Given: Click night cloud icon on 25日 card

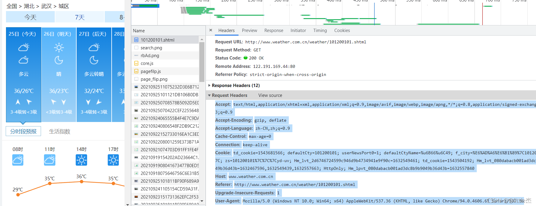Looking at the screenshot, I should [x=24, y=60].
